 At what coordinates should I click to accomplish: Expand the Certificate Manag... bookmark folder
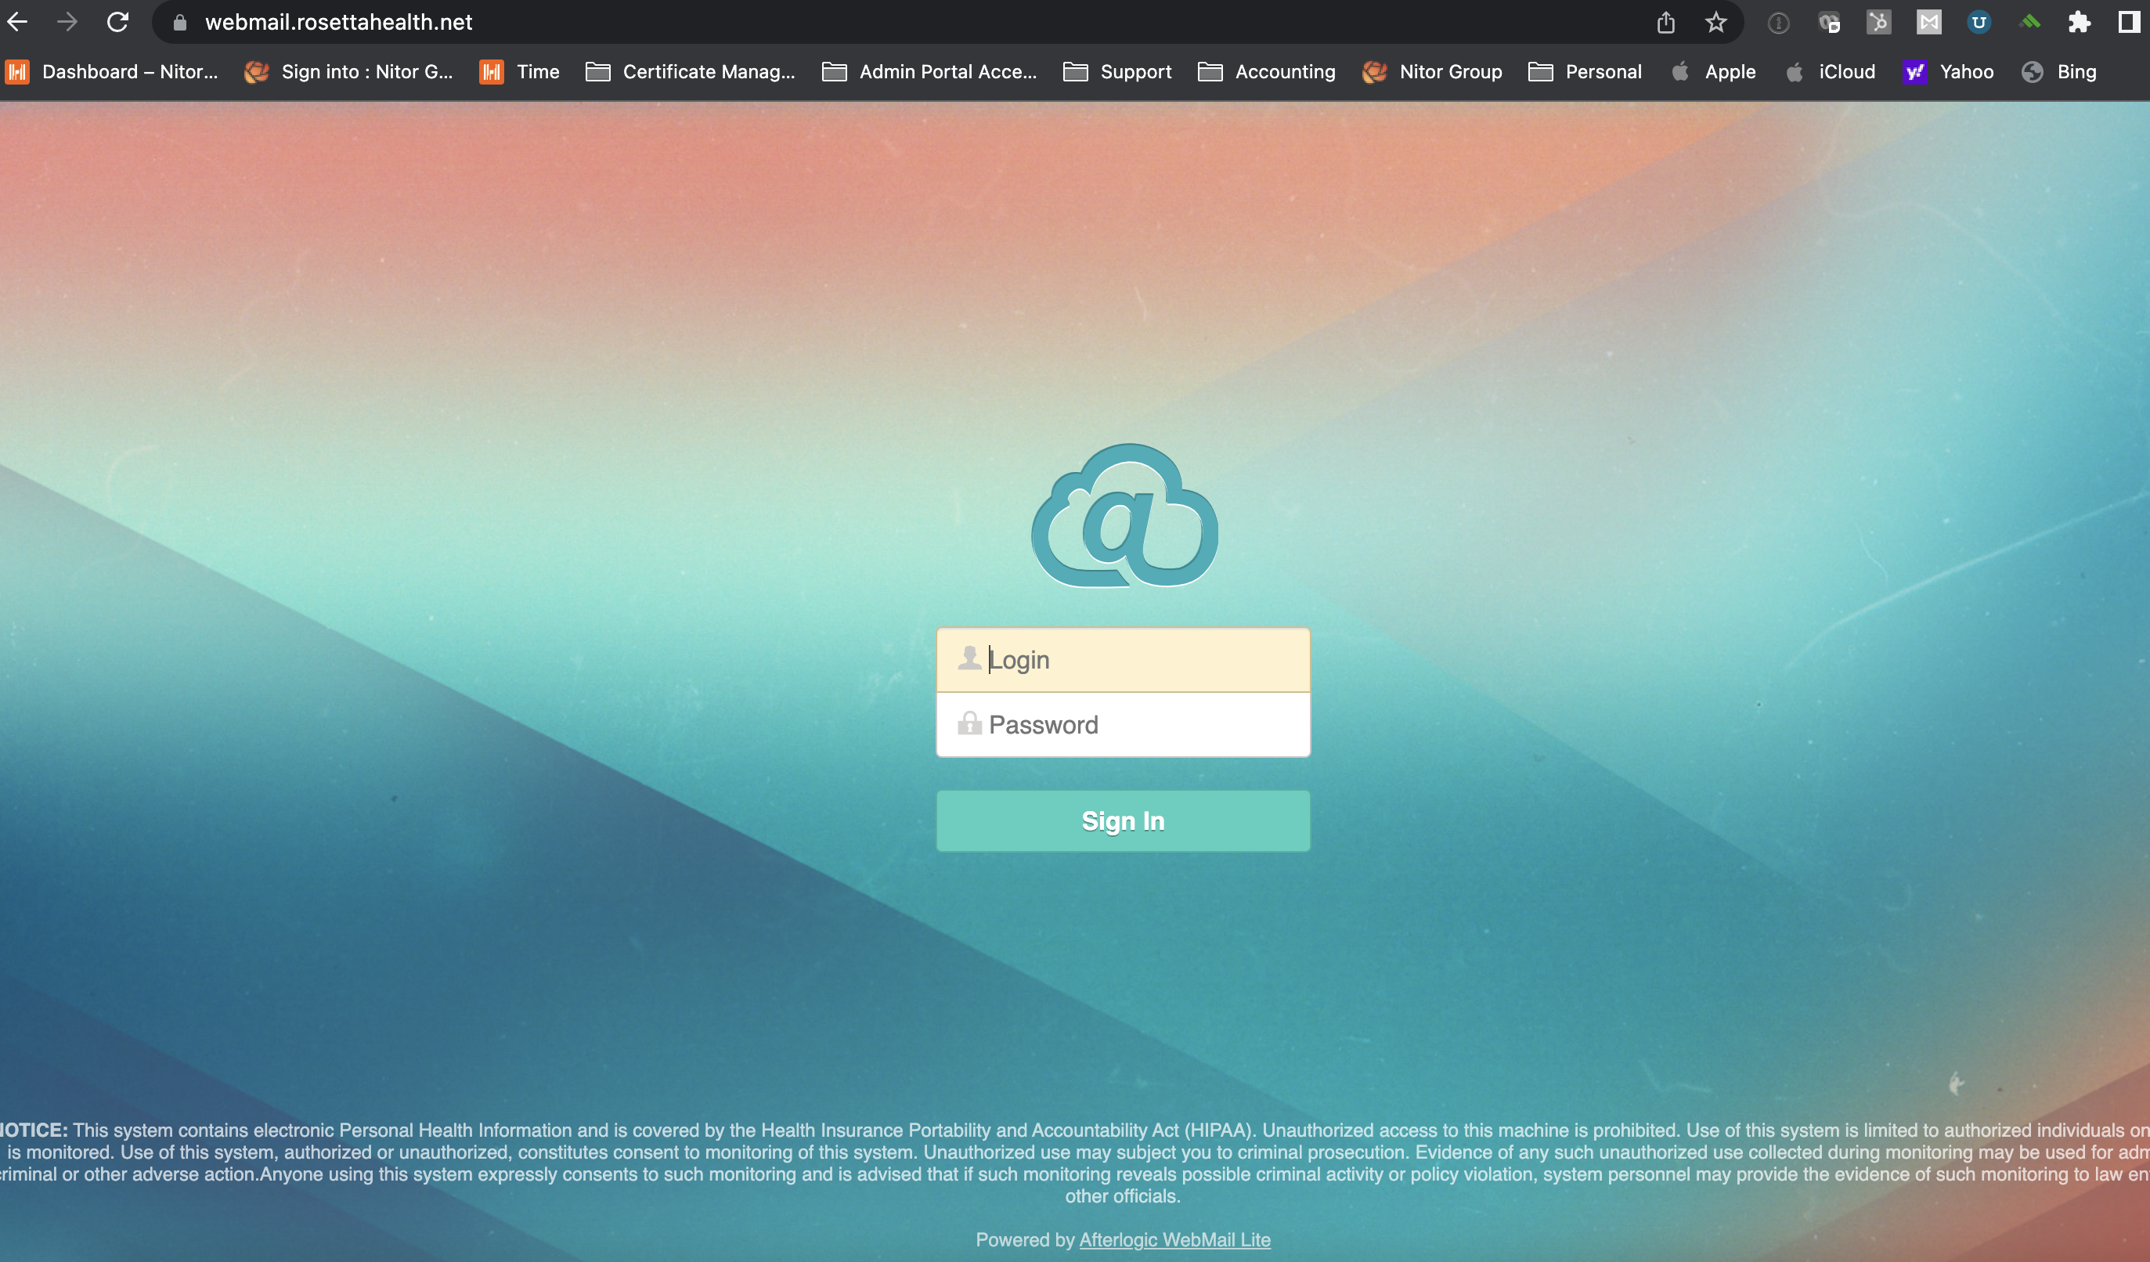pyautogui.click(x=691, y=72)
